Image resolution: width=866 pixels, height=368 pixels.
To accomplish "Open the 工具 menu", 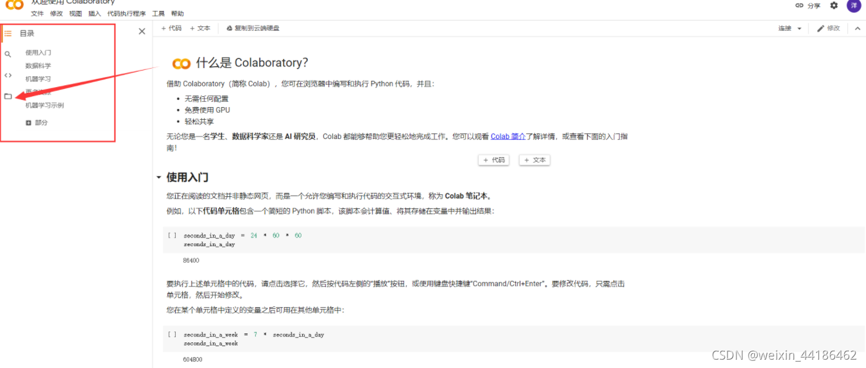I will coord(158,13).
